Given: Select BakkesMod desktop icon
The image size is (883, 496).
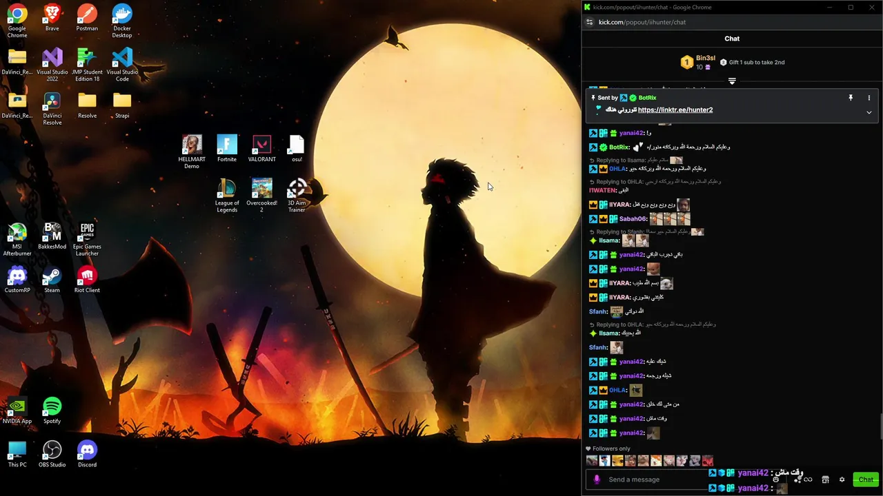Looking at the screenshot, I should (x=52, y=236).
